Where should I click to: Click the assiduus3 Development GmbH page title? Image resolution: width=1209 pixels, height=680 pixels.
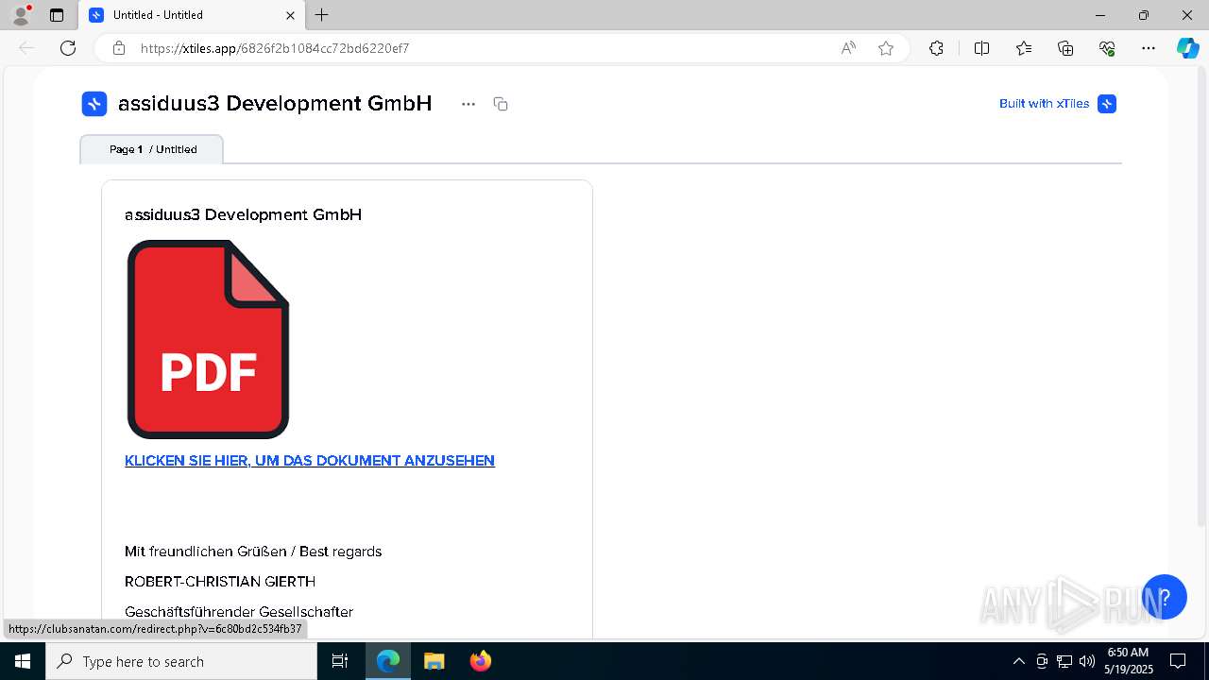[x=275, y=104]
